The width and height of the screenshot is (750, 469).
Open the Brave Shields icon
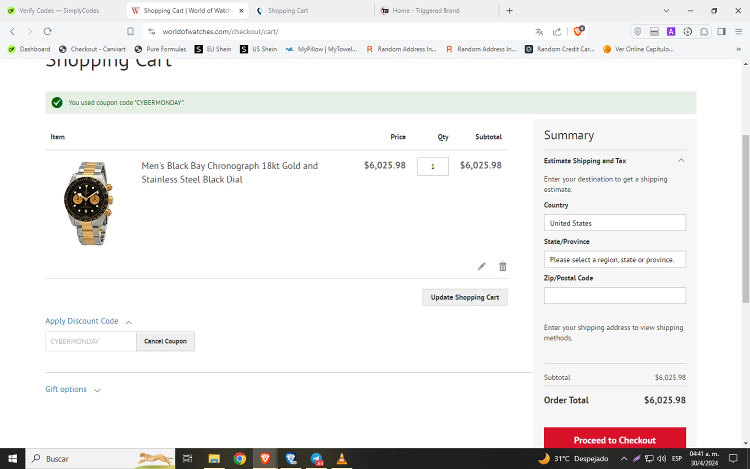coord(578,31)
